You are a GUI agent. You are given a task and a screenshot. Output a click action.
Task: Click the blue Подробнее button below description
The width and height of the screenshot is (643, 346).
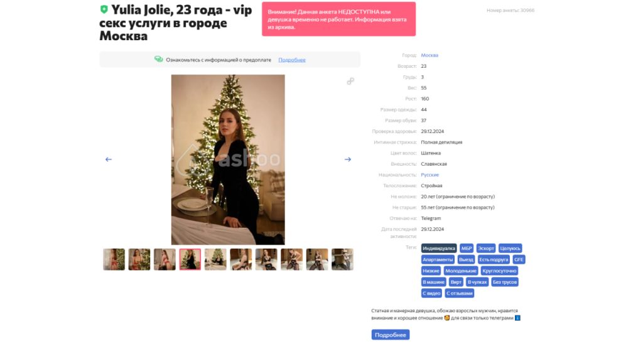391,335
